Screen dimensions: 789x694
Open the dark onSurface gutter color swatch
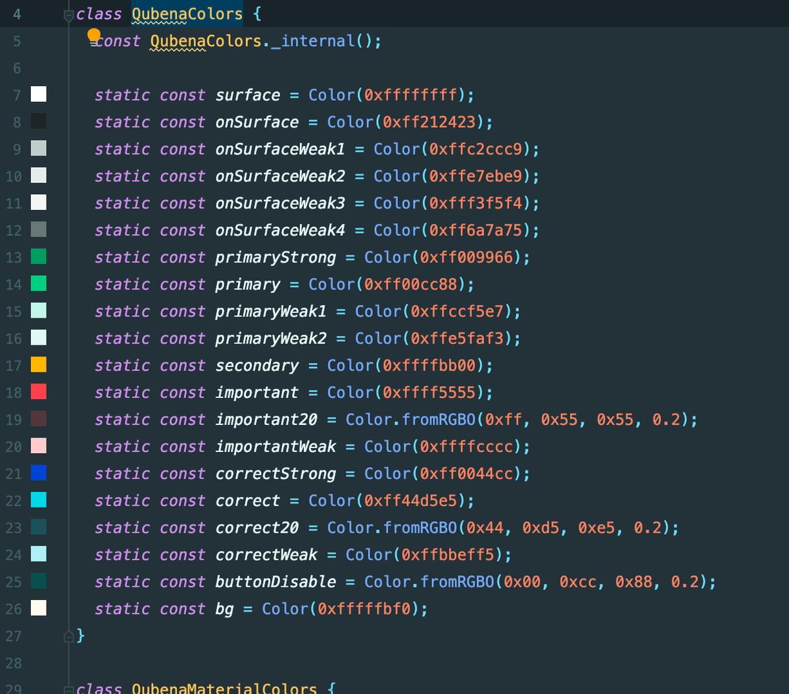(38, 122)
